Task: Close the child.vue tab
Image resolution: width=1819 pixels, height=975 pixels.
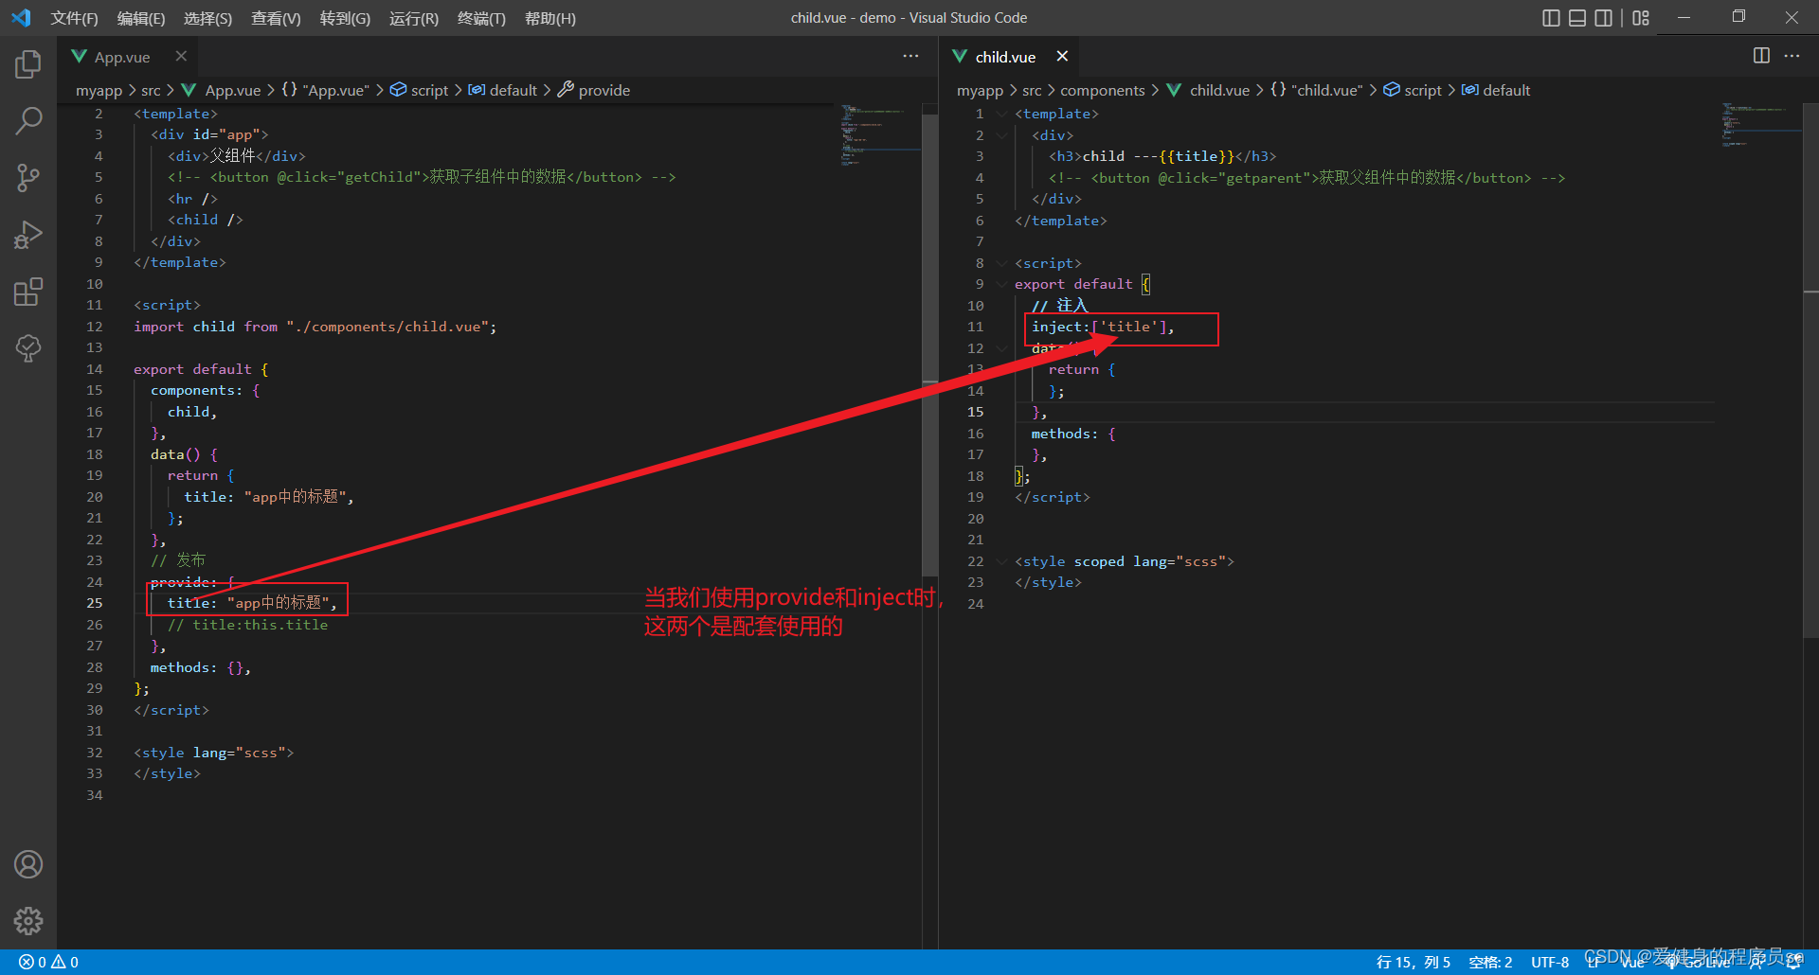Action: (1062, 56)
